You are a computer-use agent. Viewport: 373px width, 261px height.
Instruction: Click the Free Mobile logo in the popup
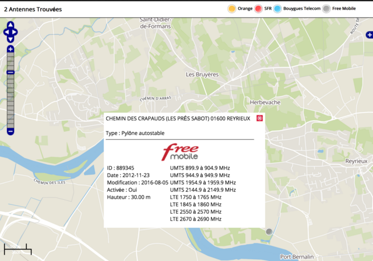180,152
